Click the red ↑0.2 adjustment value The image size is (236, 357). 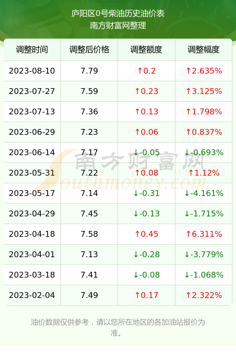[146, 71]
